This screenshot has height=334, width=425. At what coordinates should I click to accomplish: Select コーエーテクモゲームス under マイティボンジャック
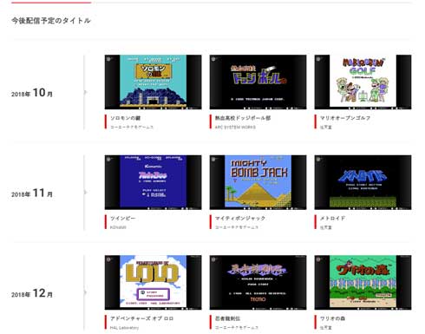tap(237, 227)
